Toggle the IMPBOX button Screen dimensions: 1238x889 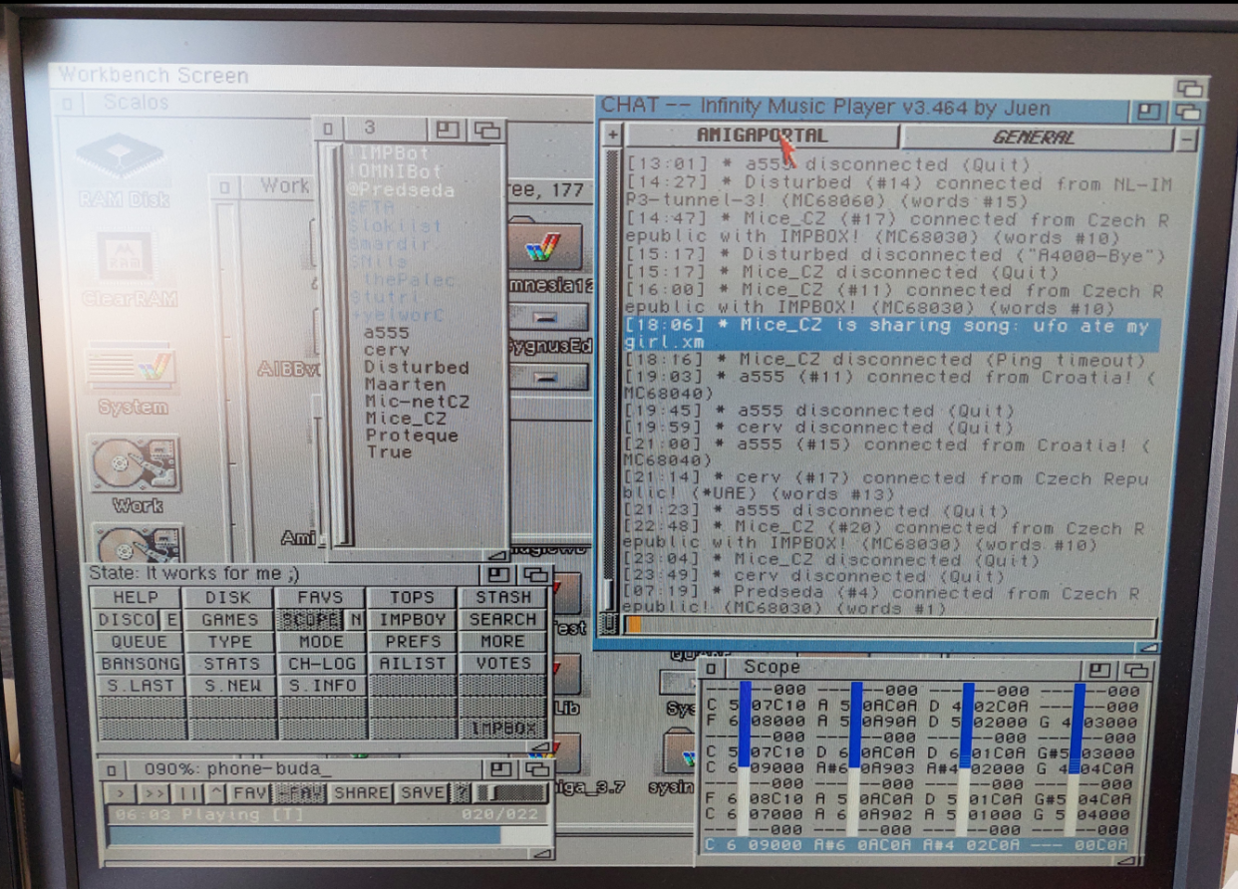[x=503, y=729]
